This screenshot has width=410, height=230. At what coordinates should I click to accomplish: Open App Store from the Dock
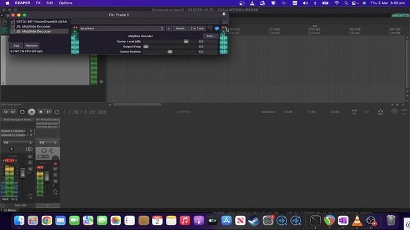coord(226,220)
